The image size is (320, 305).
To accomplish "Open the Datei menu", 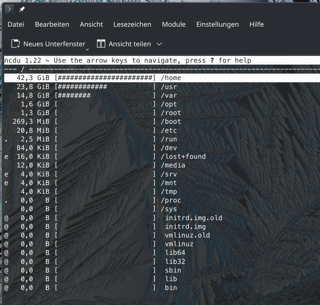I will (x=16, y=24).
